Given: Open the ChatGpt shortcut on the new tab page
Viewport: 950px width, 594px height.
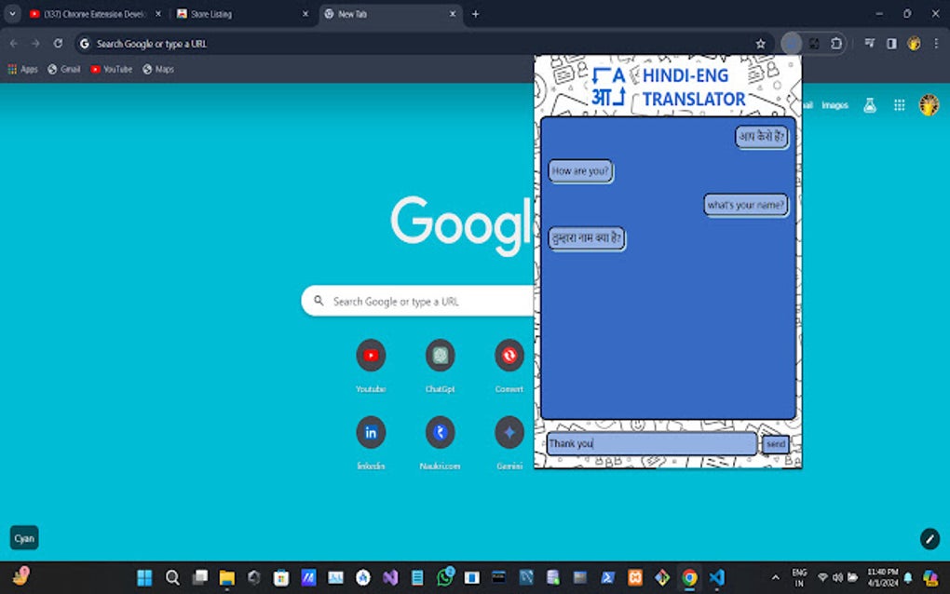Looking at the screenshot, I should click(440, 355).
